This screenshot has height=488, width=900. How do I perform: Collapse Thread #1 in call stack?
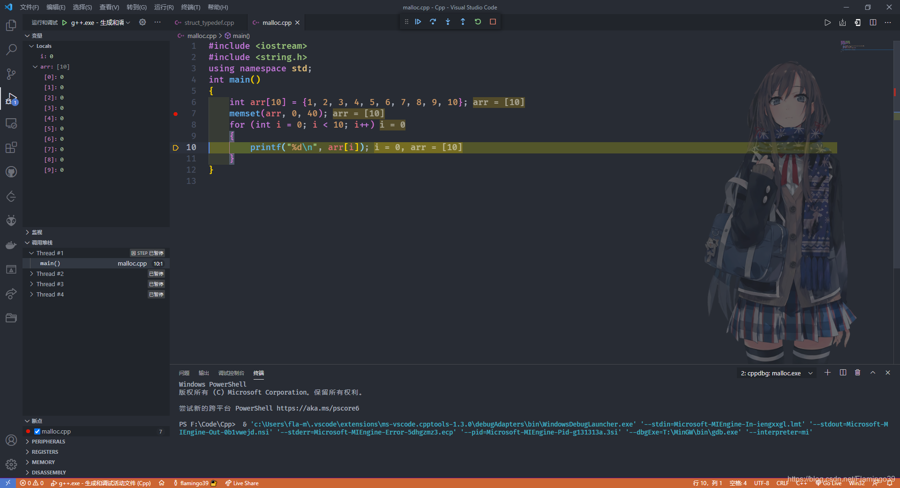click(31, 253)
